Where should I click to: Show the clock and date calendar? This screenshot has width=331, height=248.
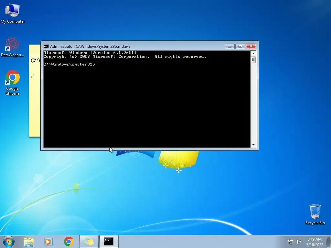pyautogui.click(x=315, y=242)
